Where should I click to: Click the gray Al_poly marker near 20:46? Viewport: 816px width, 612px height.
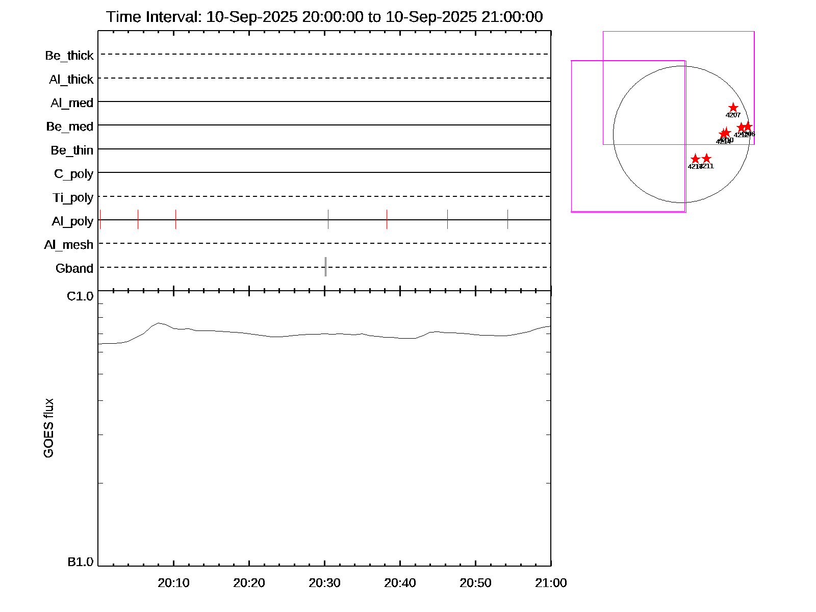pyautogui.click(x=447, y=219)
